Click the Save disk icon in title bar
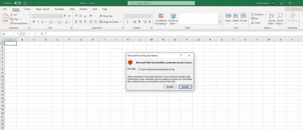Viewport: 303px width, 130px height. click(25, 3)
